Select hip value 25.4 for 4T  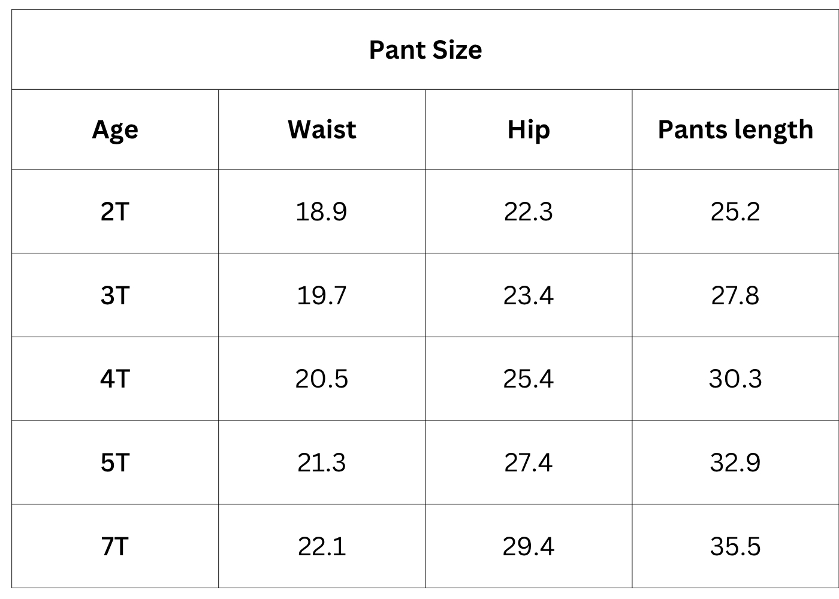point(529,379)
